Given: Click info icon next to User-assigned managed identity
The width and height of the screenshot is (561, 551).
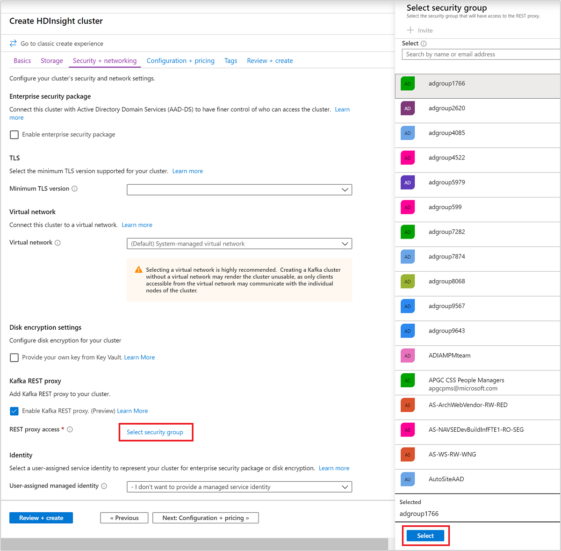Looking at the screenshot, I should pos(104,486).
